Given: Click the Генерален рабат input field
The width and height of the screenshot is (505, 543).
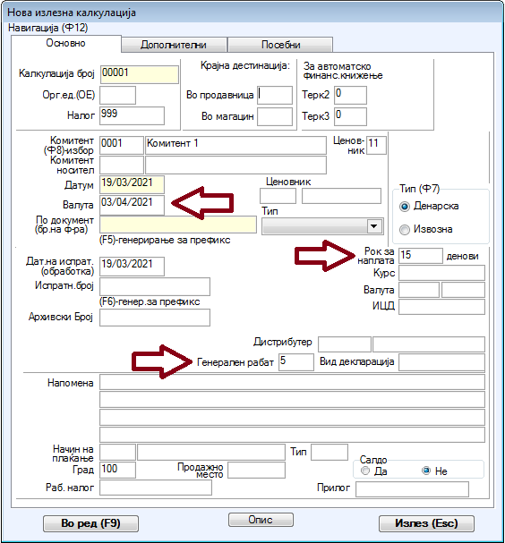Looking at the screenshot, I should click(x=296, y=362).
